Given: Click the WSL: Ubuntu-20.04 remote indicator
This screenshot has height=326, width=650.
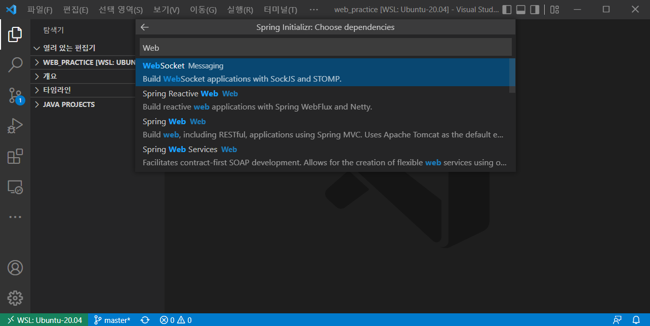Looking at the screenshot, I should pos(44,320).
